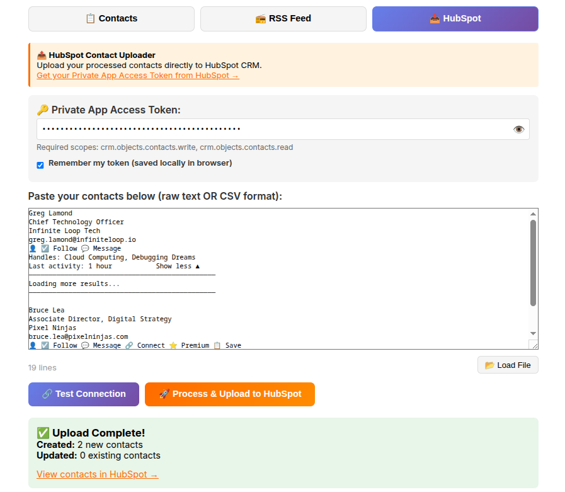The image size is (565, 492).
Task: Click the clipboard icon on the Contacts tab
Action: click(89, 18)
